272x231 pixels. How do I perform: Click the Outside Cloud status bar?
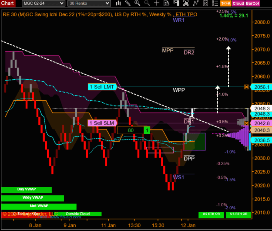click(x=77, y=214)
